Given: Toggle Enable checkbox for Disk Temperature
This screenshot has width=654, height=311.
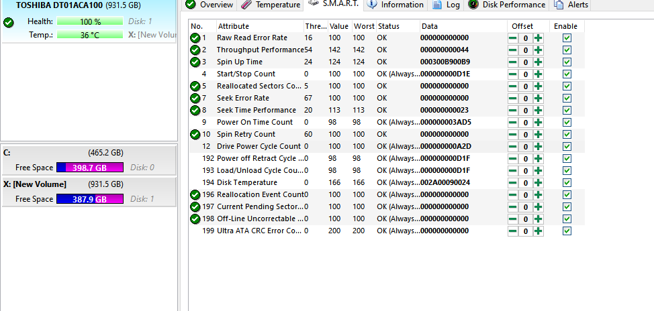Looking at the screenshot, I should pos(567,183).
